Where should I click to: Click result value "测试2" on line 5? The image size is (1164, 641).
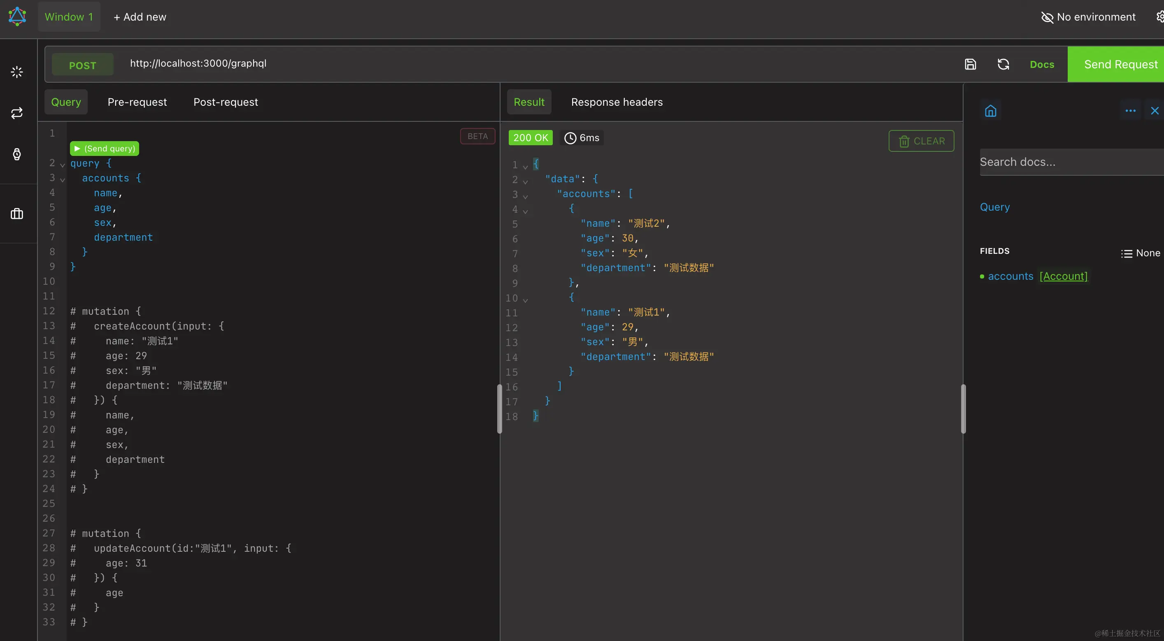coord(646,223)
